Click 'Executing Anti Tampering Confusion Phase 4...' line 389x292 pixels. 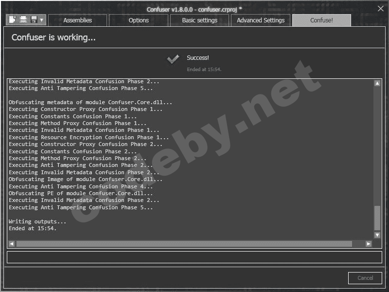coord(81,186)
